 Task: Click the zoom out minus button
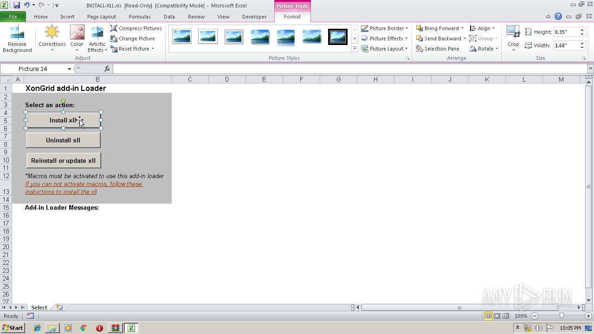point(535,316)
